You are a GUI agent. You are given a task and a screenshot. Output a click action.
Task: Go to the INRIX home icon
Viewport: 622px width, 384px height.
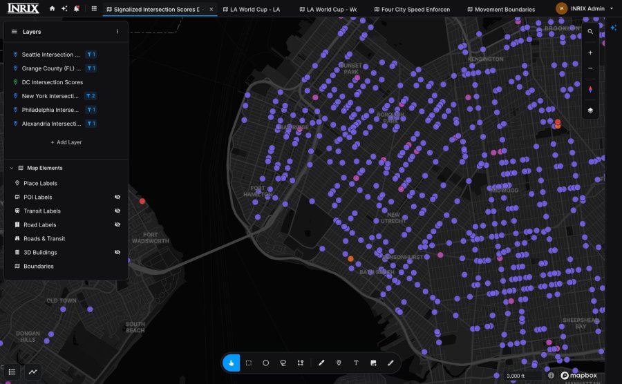pos(52,8)
